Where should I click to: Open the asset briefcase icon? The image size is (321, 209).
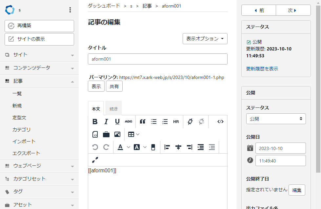(x=106, y=134)
